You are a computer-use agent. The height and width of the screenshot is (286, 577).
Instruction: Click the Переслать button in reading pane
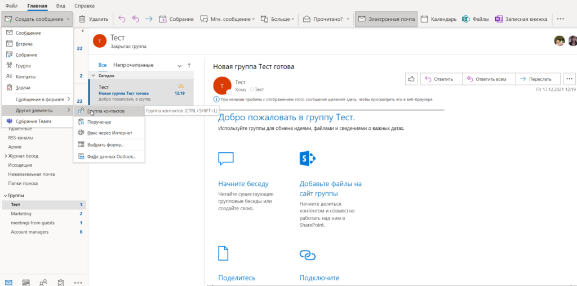538,79
